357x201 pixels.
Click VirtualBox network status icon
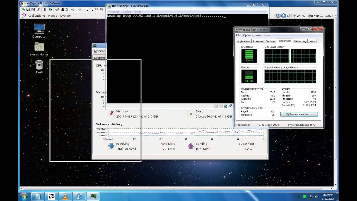[x=226, y=106]
